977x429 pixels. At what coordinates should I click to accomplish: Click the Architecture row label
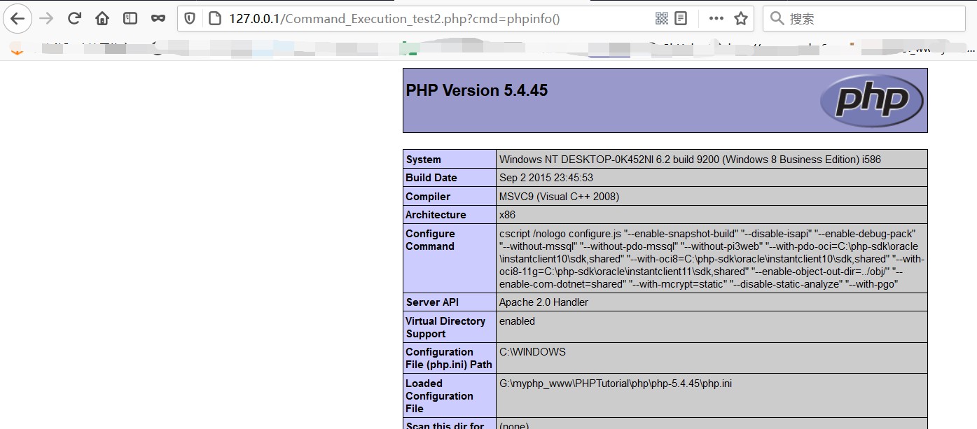(x=436, y=215)
